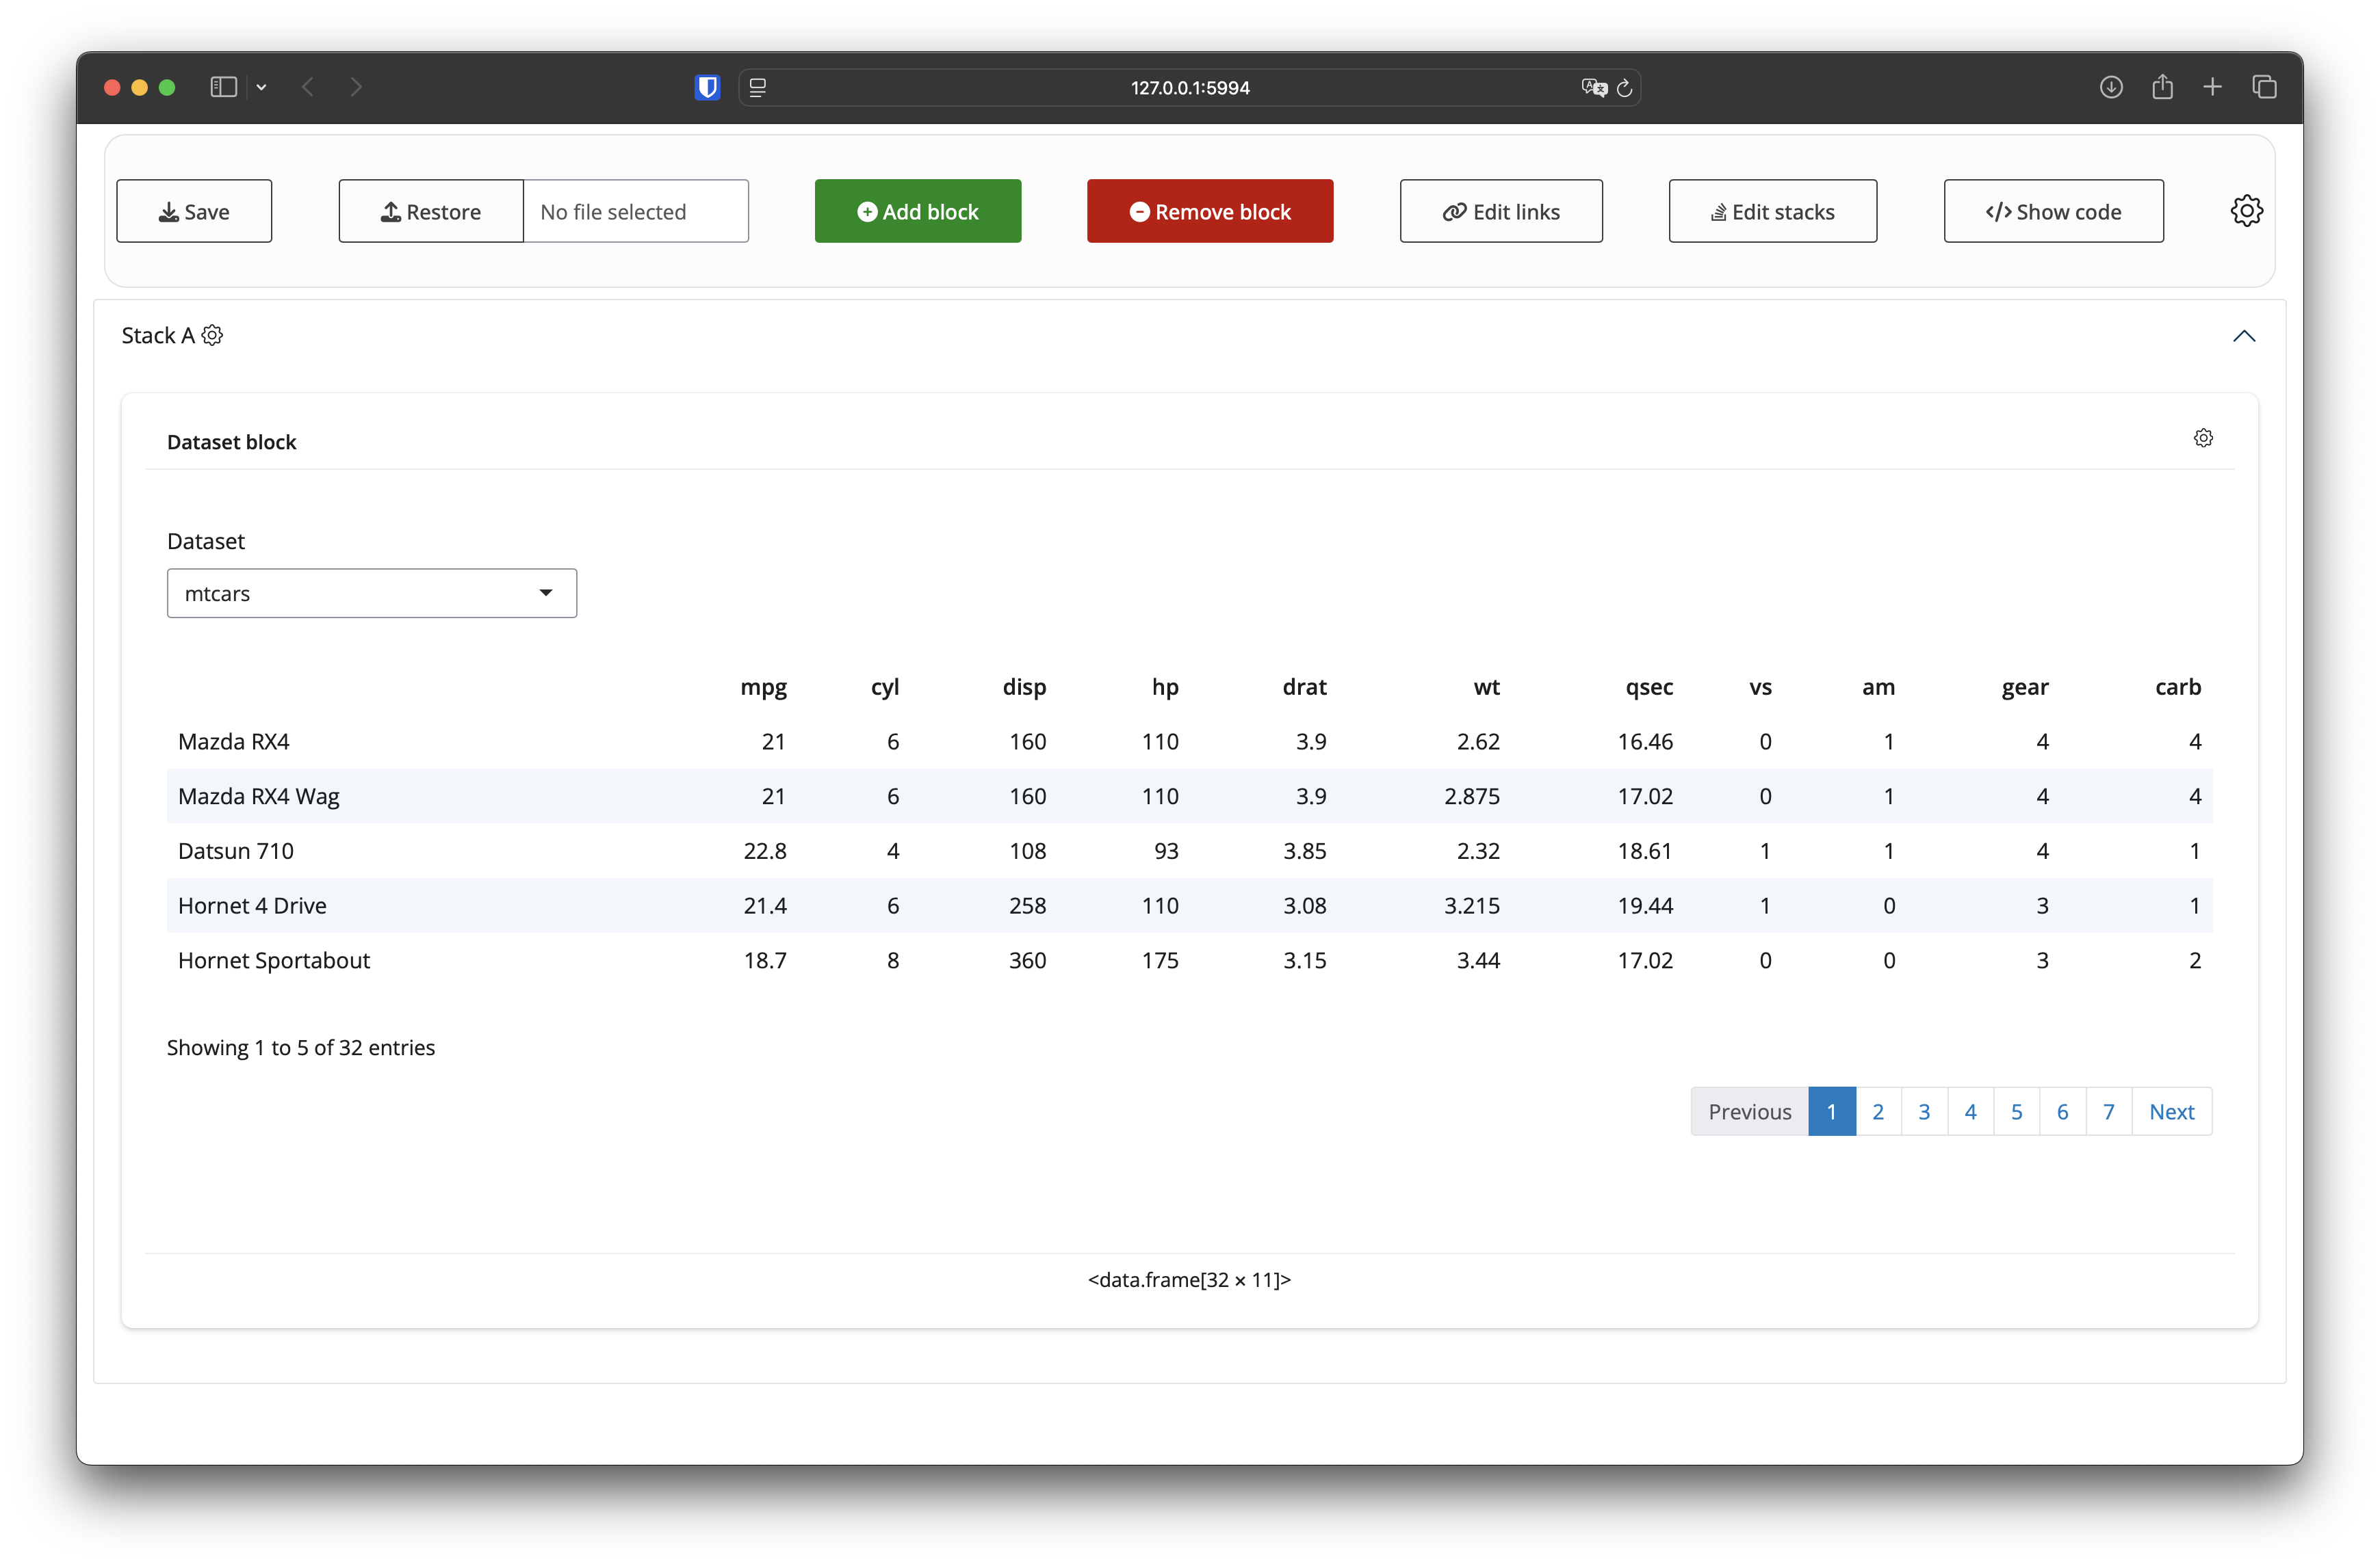Click Next in table pagination
2380x1566 pixels.
point(2171,1111)
